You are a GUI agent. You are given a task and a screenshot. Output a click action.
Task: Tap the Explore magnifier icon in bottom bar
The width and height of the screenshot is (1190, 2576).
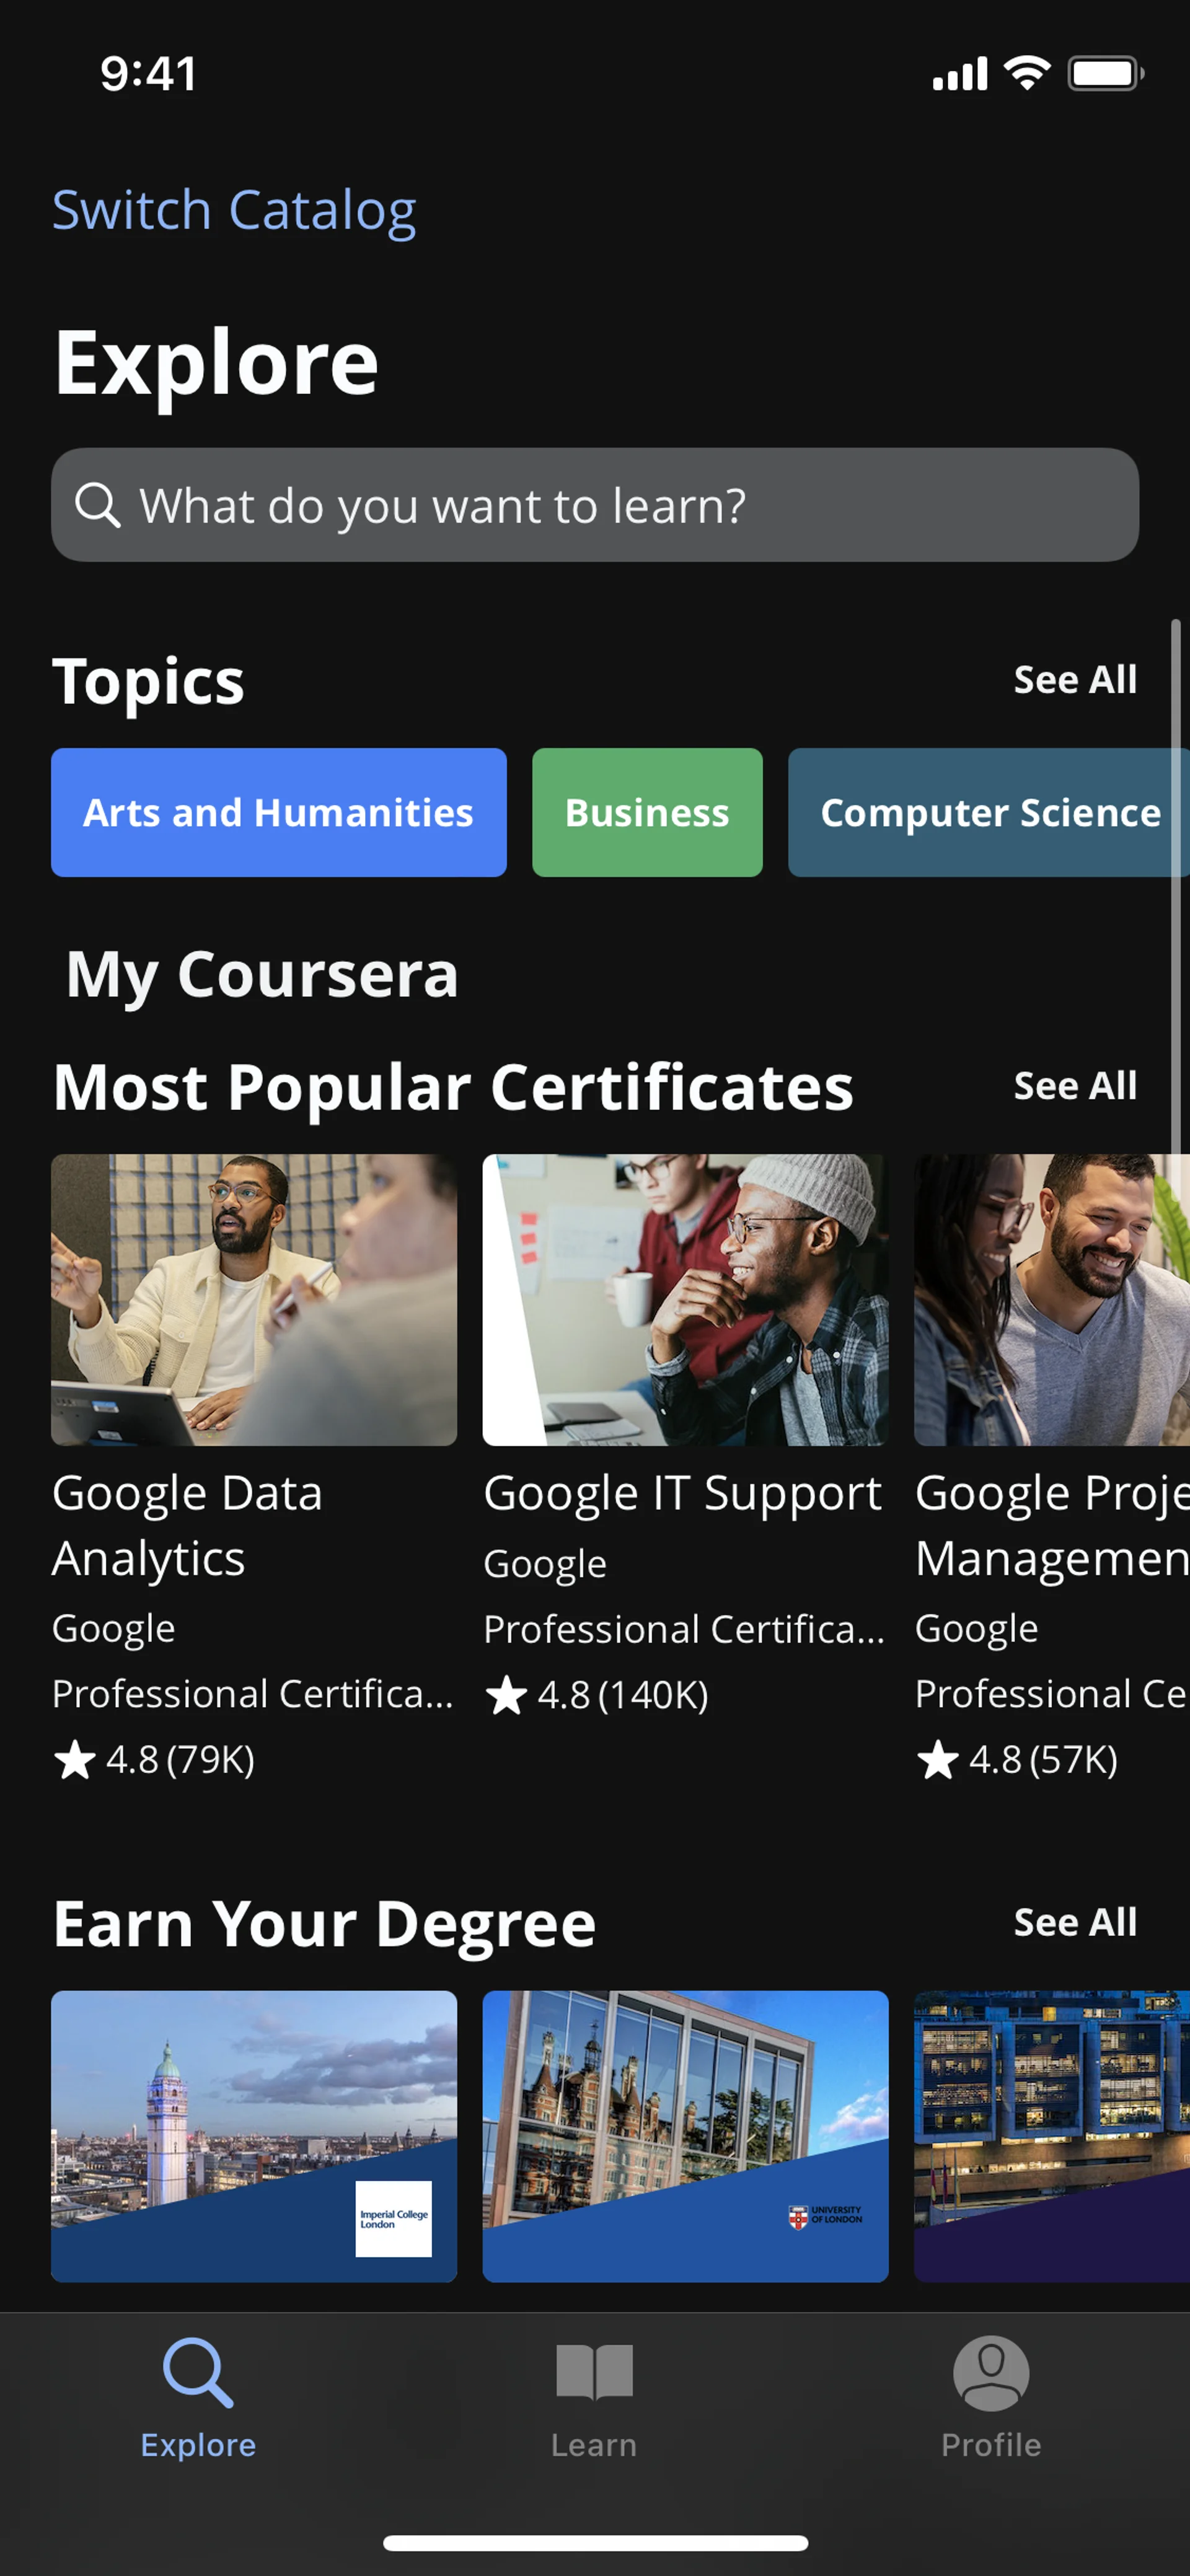198,2372
